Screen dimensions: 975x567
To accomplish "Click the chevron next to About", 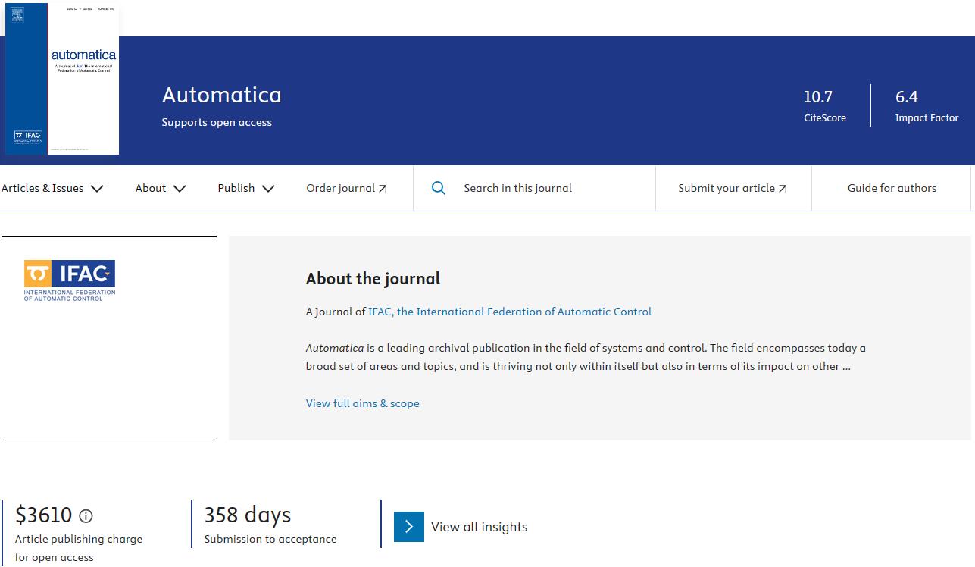I will coord(180,189).
